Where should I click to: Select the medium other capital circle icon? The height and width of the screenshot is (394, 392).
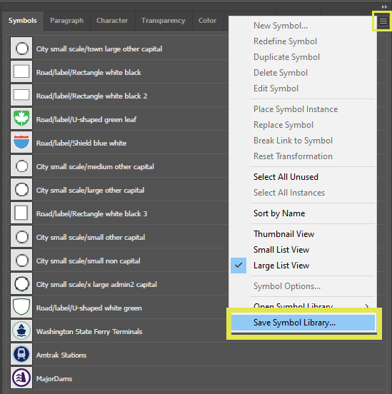[21, 166]
